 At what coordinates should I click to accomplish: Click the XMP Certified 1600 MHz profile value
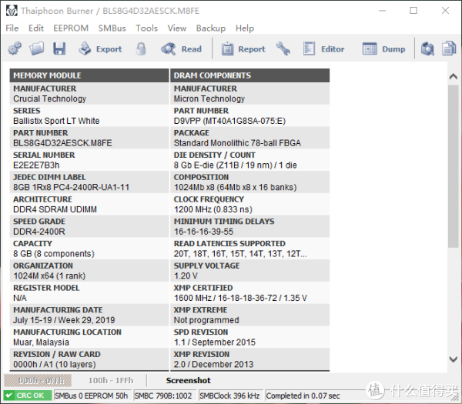pos(240,298)
